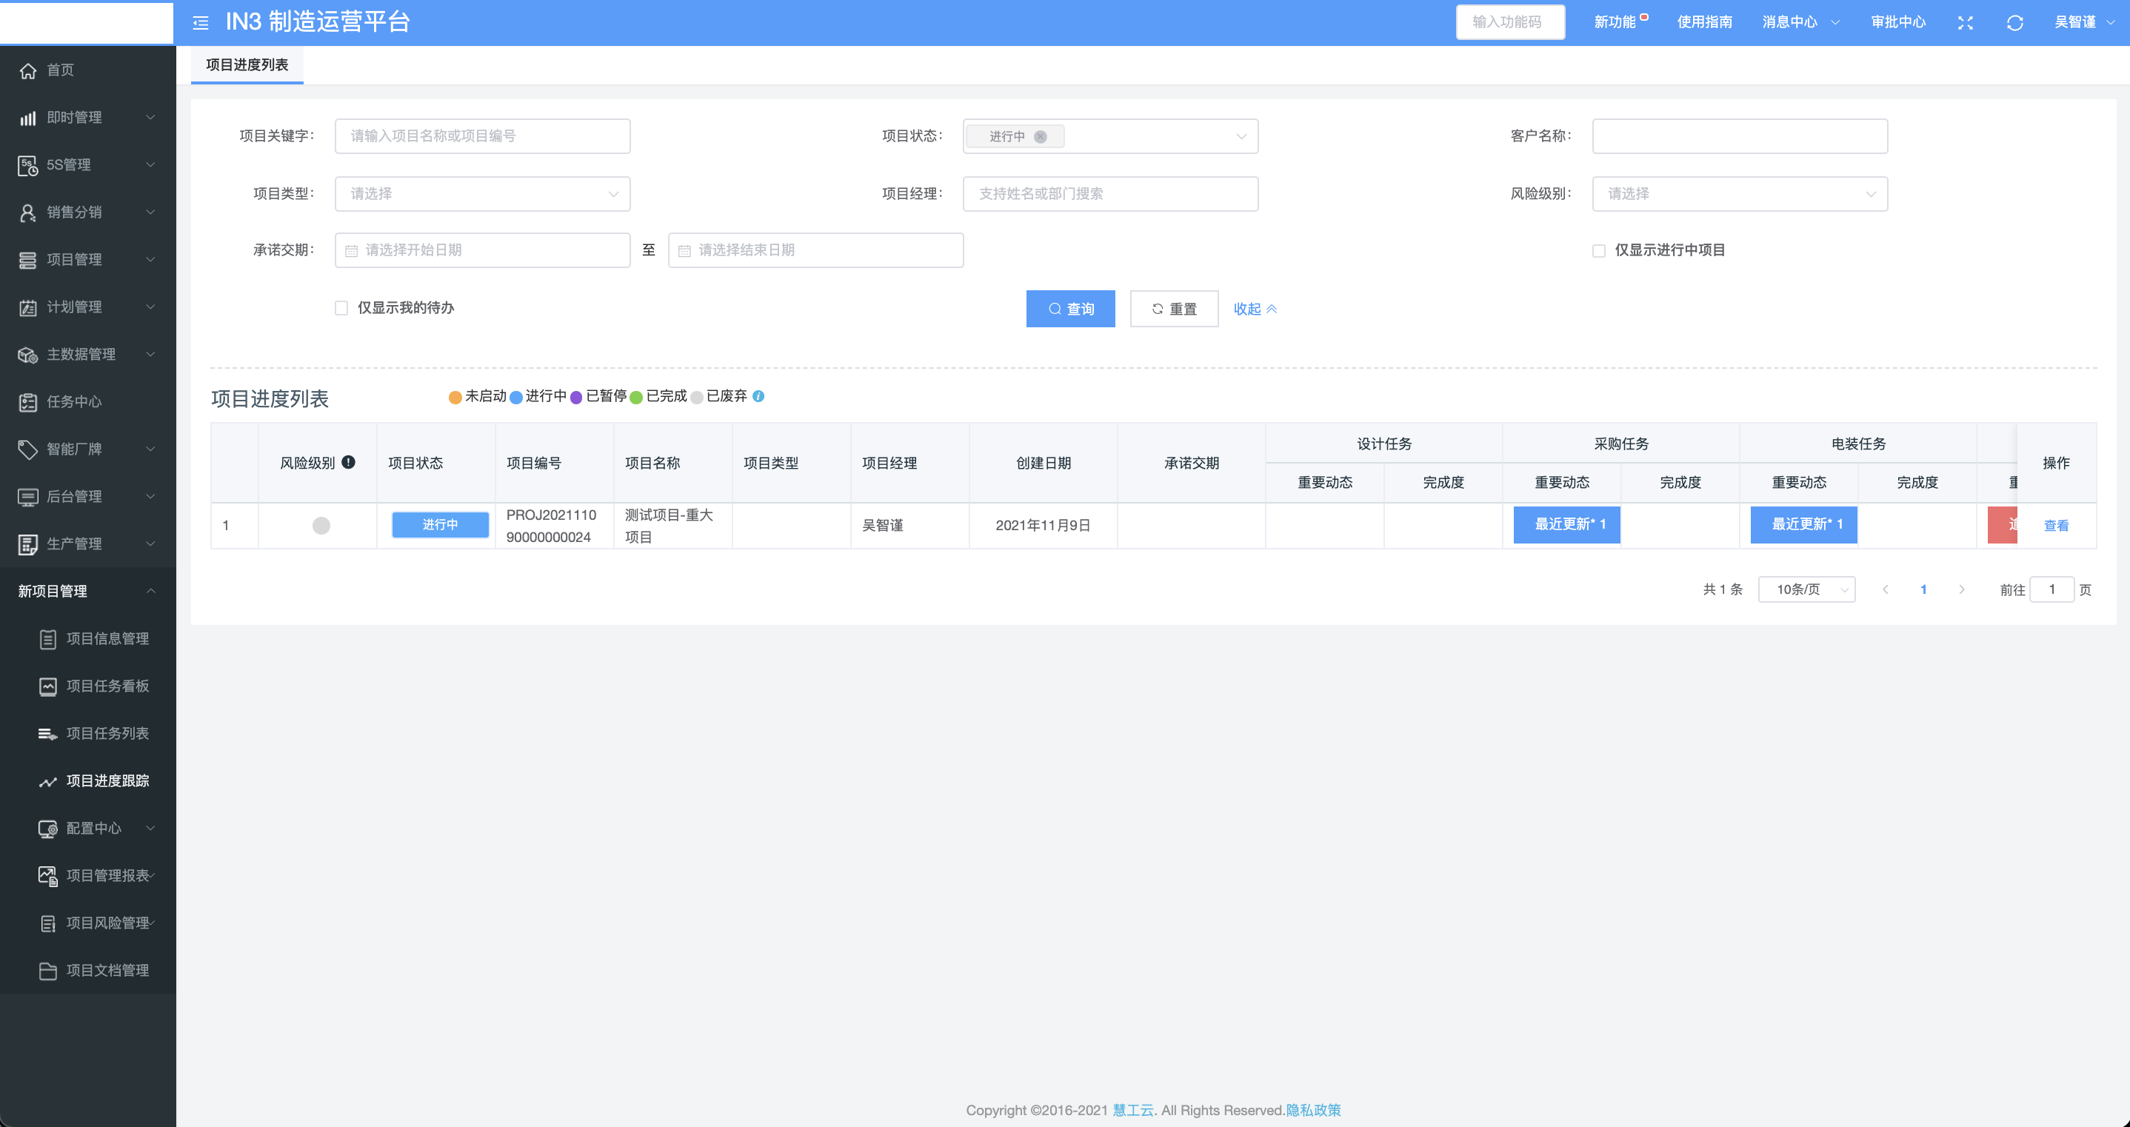Select 项目进度跟踪 in the sidebar menu
Viewport: 2130px width, 1127px height.
coord(107,780)
